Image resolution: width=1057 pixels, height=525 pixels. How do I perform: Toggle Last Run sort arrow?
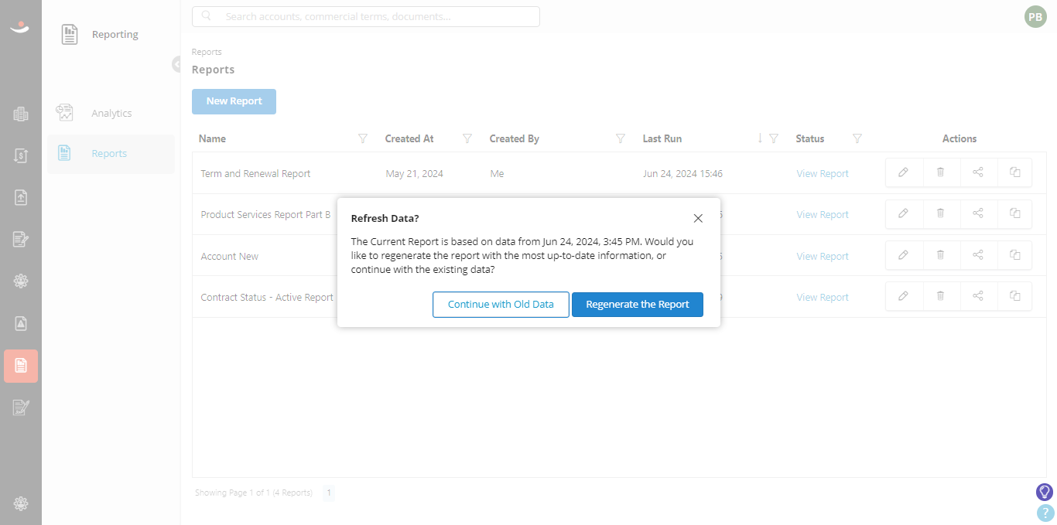760,138
